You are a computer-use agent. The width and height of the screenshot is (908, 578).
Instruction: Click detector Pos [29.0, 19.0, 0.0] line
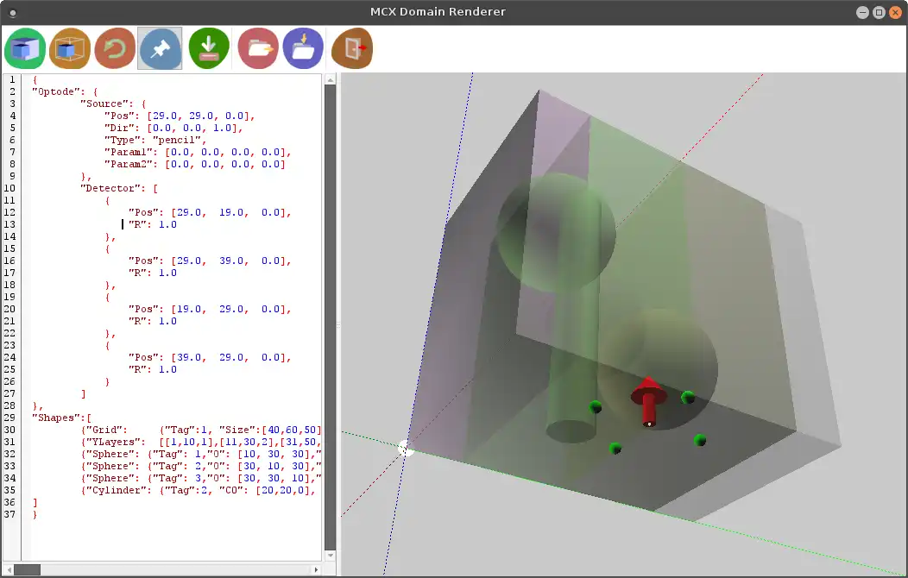(210, 212)
